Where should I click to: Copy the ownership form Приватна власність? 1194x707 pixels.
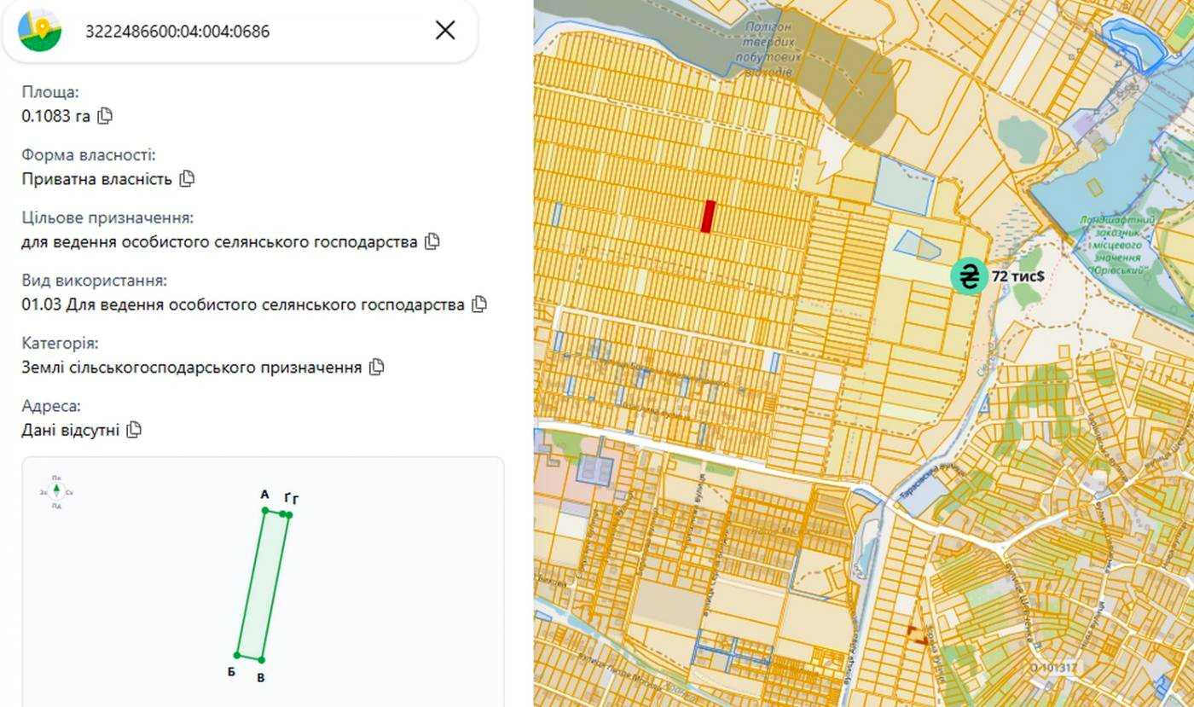pyautogui.click(x=188, y=179)
